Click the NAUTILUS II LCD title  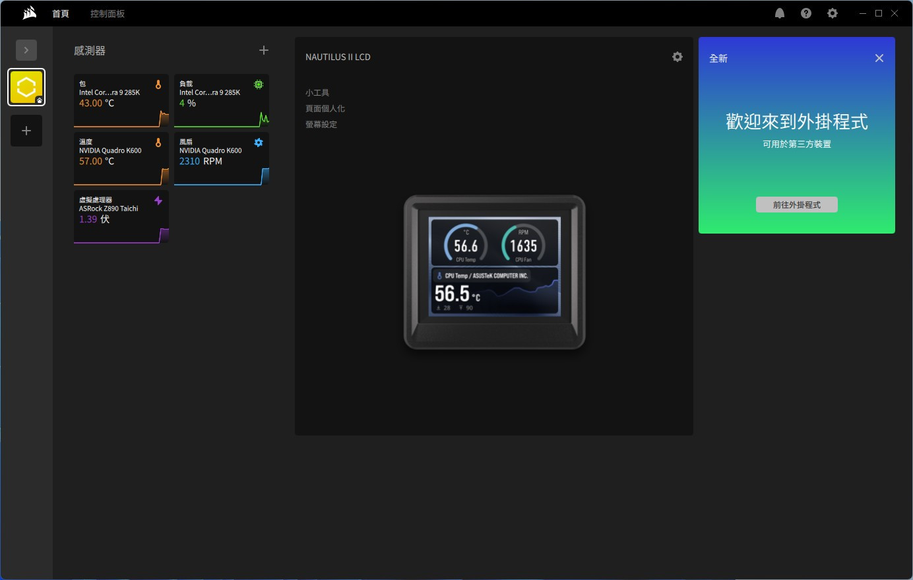coord(338,57)
